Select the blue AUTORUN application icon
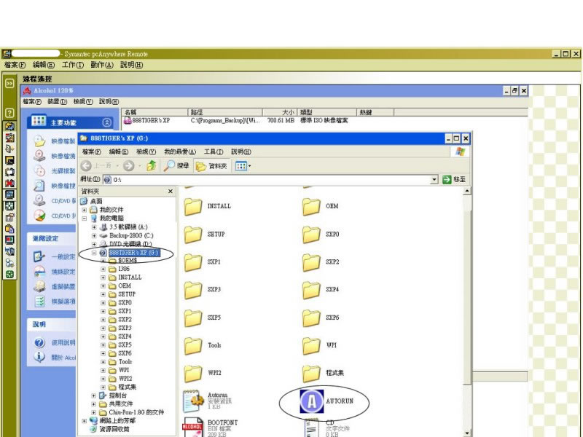Viewport: 583px width, 437px height. point(312,401)
